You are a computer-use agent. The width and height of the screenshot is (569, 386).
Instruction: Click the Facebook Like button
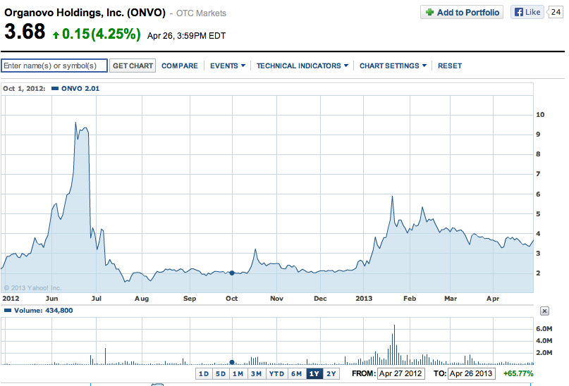click(527, 12)
